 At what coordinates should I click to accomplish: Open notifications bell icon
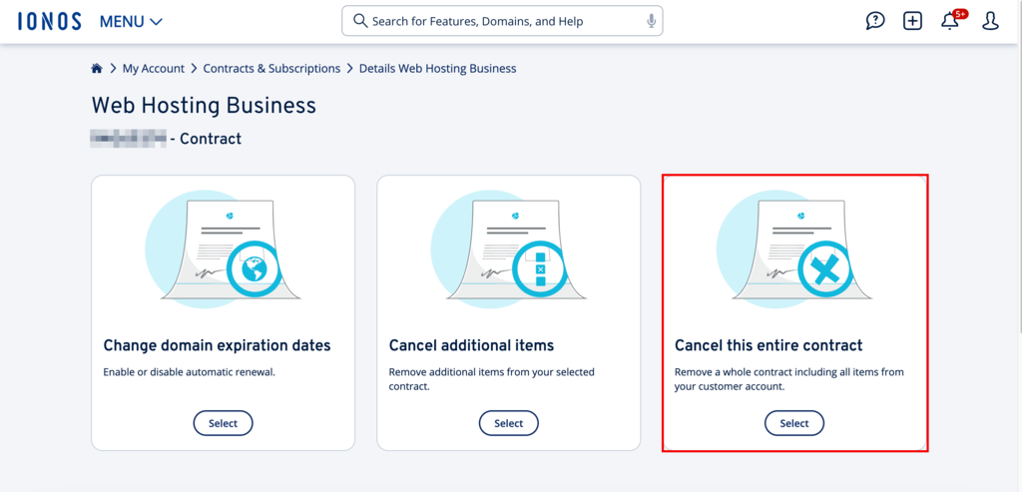[x=950, y=21]
